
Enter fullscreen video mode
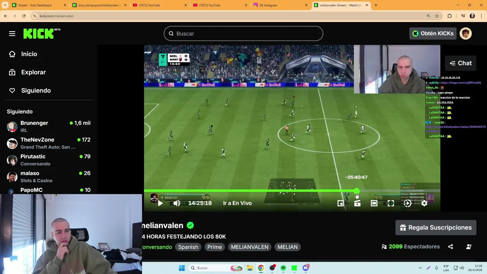pyautogui.click(x=391, y=203)
